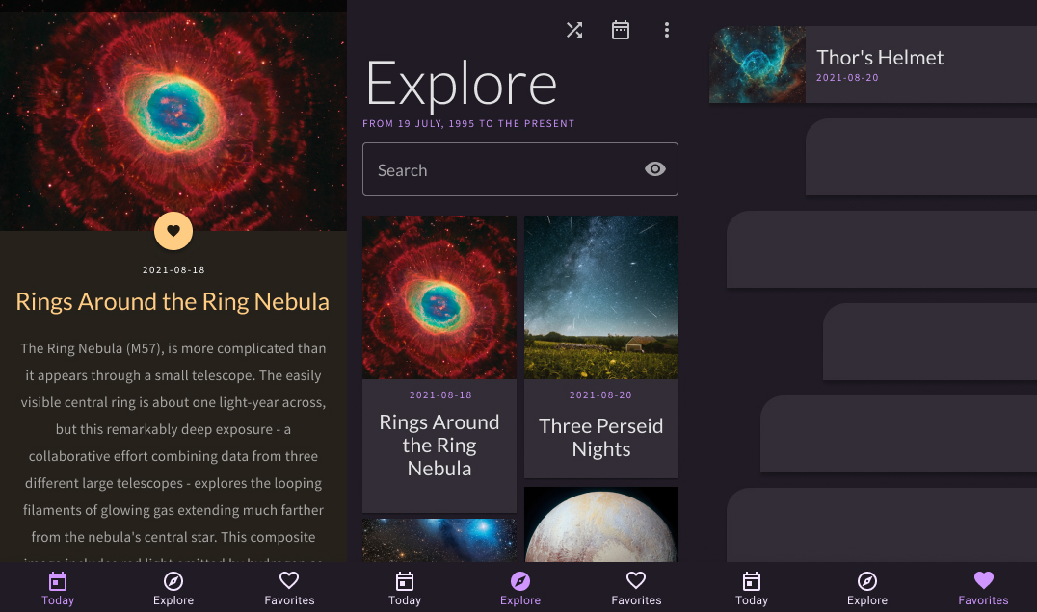Click the 2021-08-20 date under Thor's Helmet
This screenshot has height=612, width=1037.
pyautogui.click(x=847, y=77)
